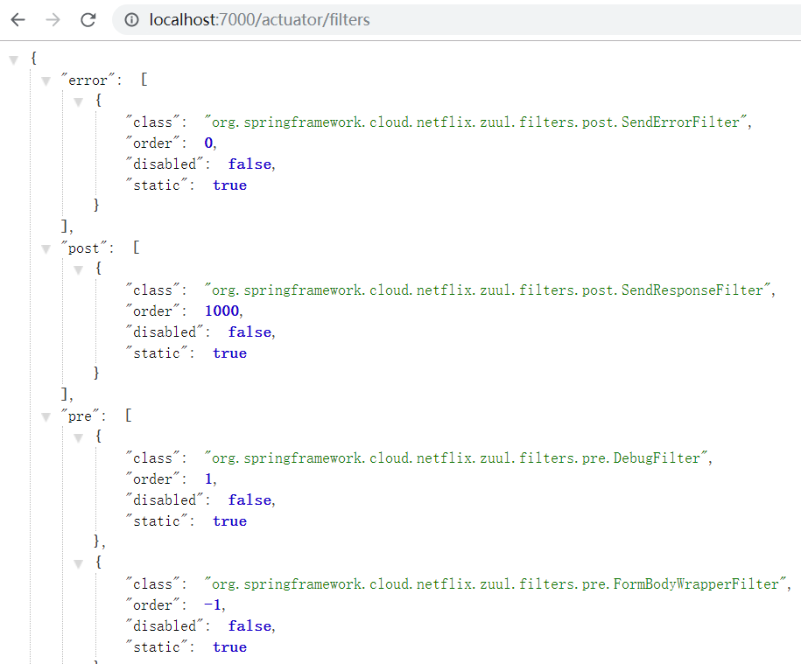Click the browser forward arrow
The height and width of the screenshot is (664, 801).
(x=53, y=20)
